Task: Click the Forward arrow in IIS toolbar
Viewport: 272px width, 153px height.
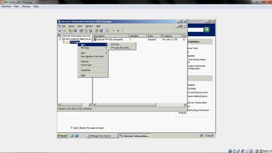Action: 64,31
